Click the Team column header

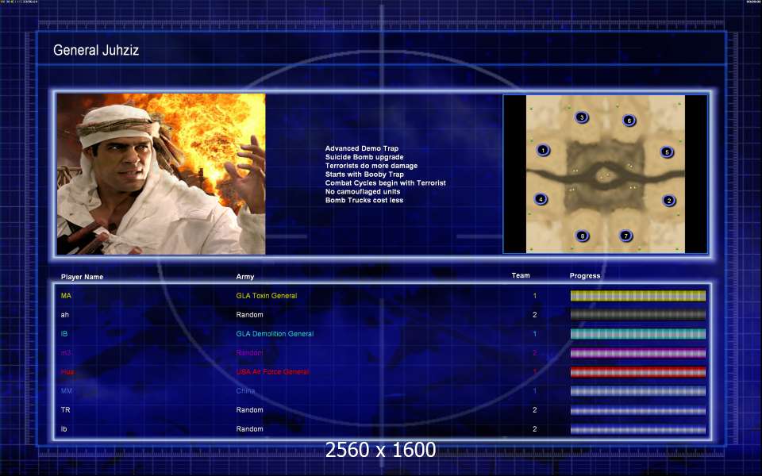[521, 275]
